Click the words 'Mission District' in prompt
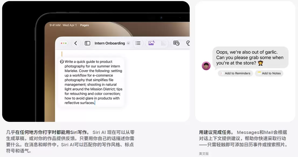The height and width of the screenshot is (157, 298). pos(103,89)
